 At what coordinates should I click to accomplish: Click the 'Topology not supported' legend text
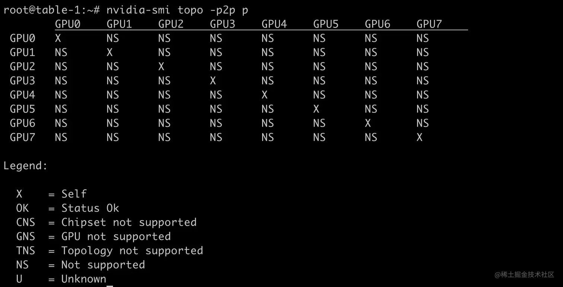point(132,251)
